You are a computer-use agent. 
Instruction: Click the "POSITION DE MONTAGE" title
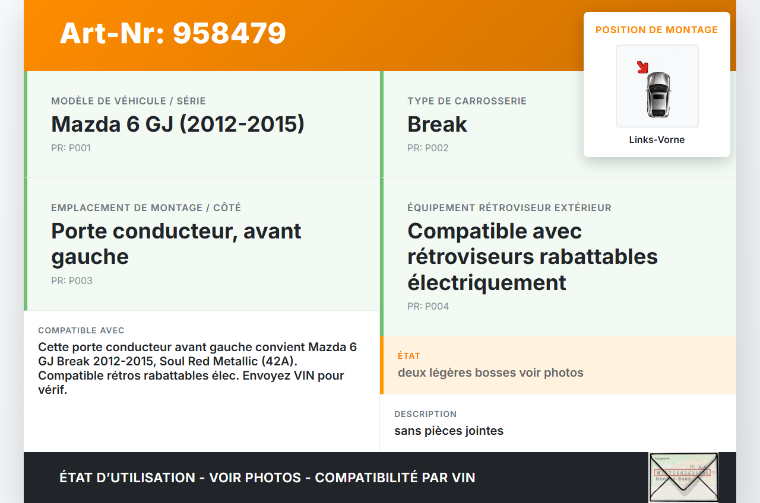pos(657,30)
